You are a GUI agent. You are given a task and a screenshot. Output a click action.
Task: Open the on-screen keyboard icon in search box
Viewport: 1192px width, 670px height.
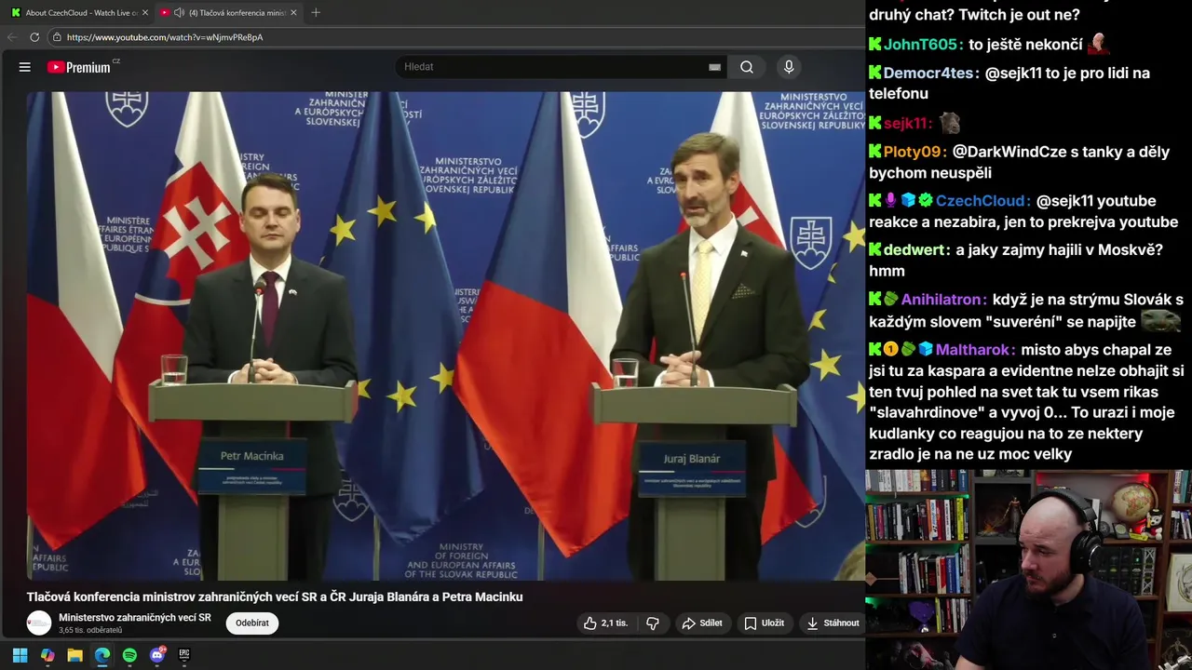(714, 67)
